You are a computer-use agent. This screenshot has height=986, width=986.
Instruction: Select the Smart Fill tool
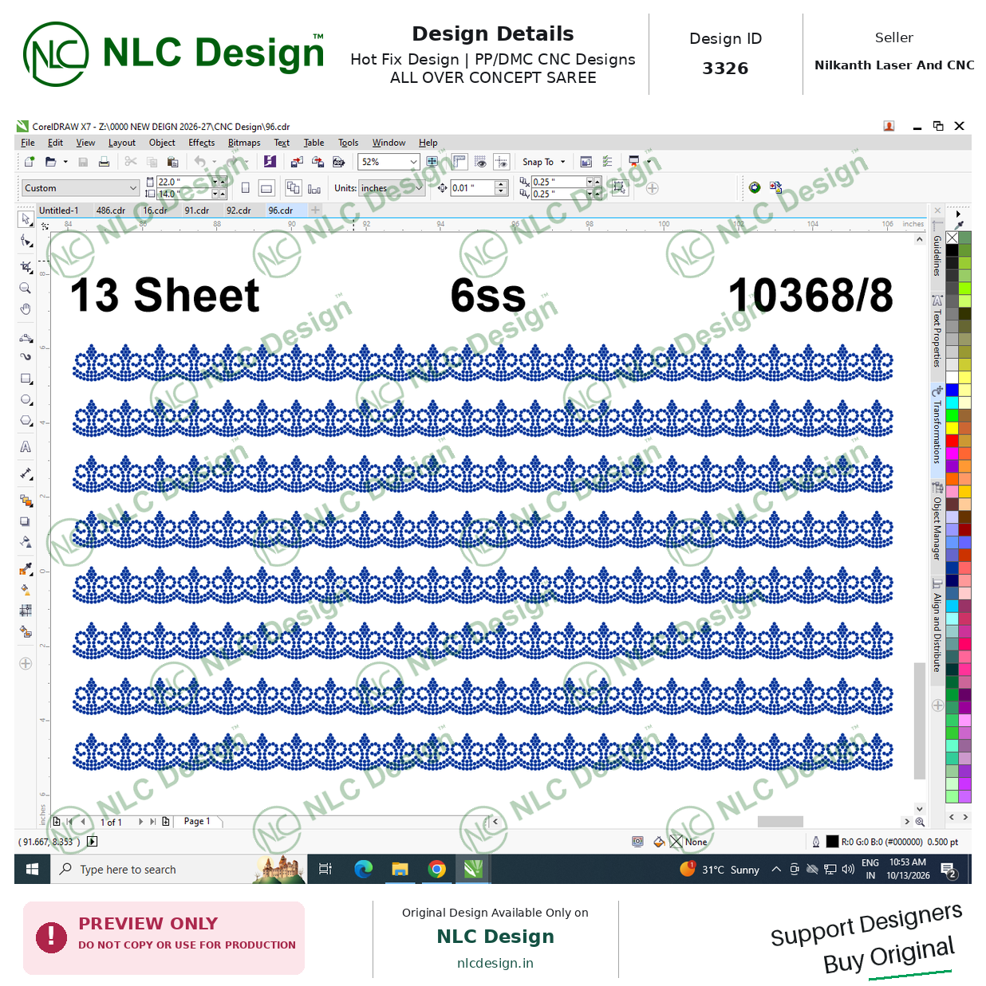click(26, 631)
